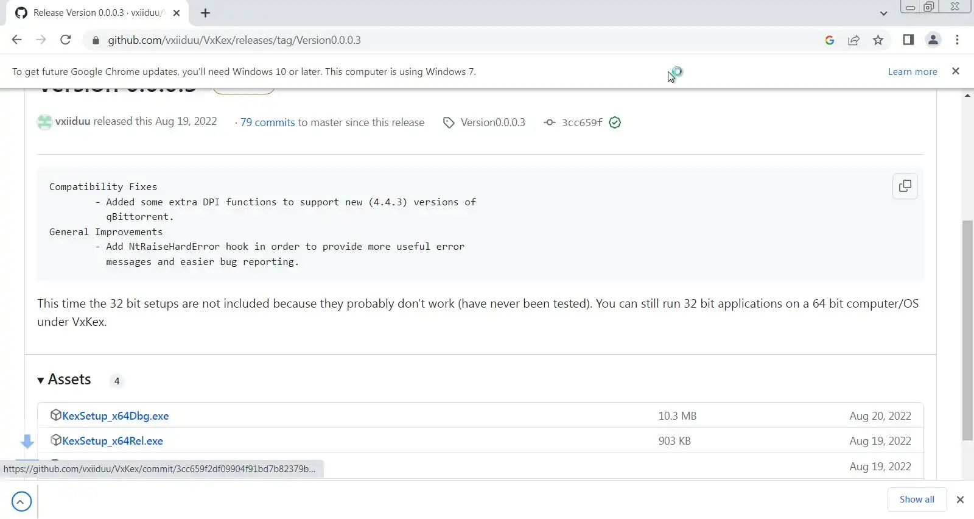Click the 10.3 MB file size
Viewport: 974px width, 519px height.
(x=678, y=416)
